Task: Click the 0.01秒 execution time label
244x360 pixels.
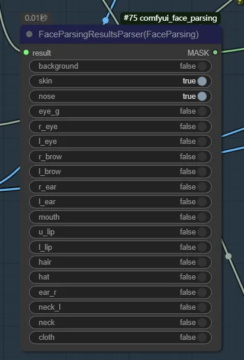Action: point(36,18)
